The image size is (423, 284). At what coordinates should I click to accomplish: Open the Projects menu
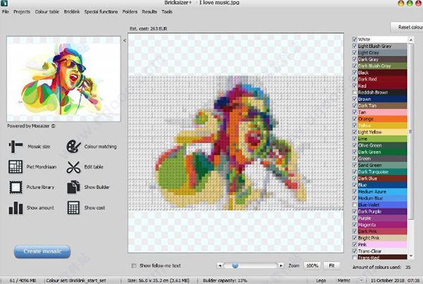[22, 11]
